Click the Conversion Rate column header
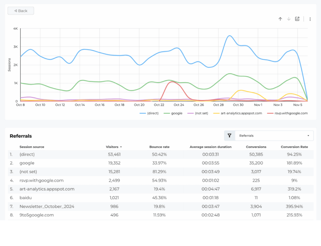Screen dimensions: 321x246 [x=294, y=147]
